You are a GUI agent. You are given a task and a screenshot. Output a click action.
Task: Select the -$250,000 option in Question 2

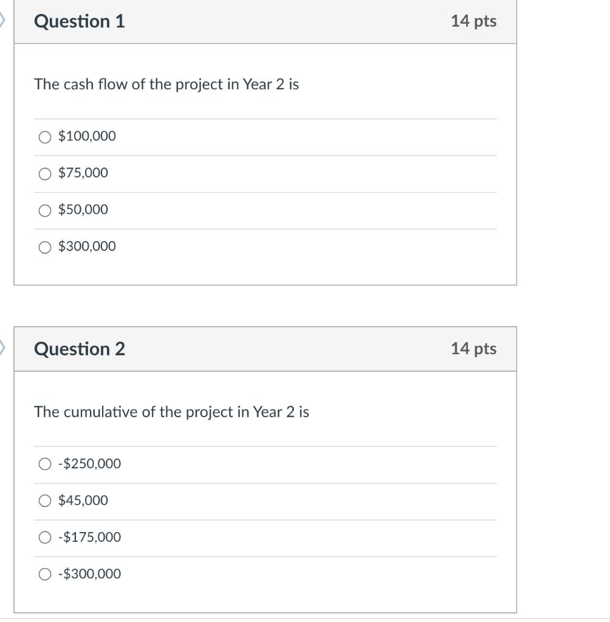44,464
